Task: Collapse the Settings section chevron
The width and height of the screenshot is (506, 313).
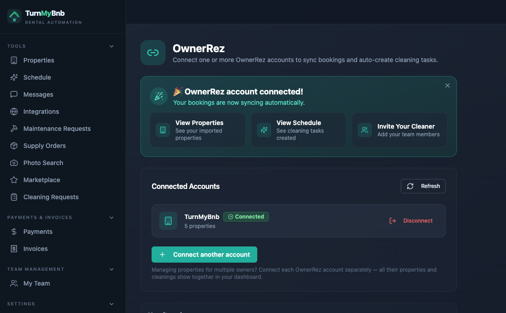Action: point(112,304)
